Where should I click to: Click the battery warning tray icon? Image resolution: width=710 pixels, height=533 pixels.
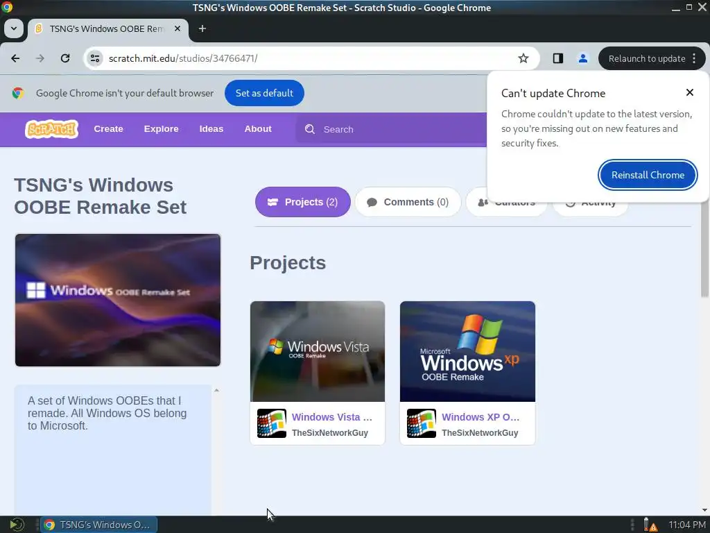point(650,525)
